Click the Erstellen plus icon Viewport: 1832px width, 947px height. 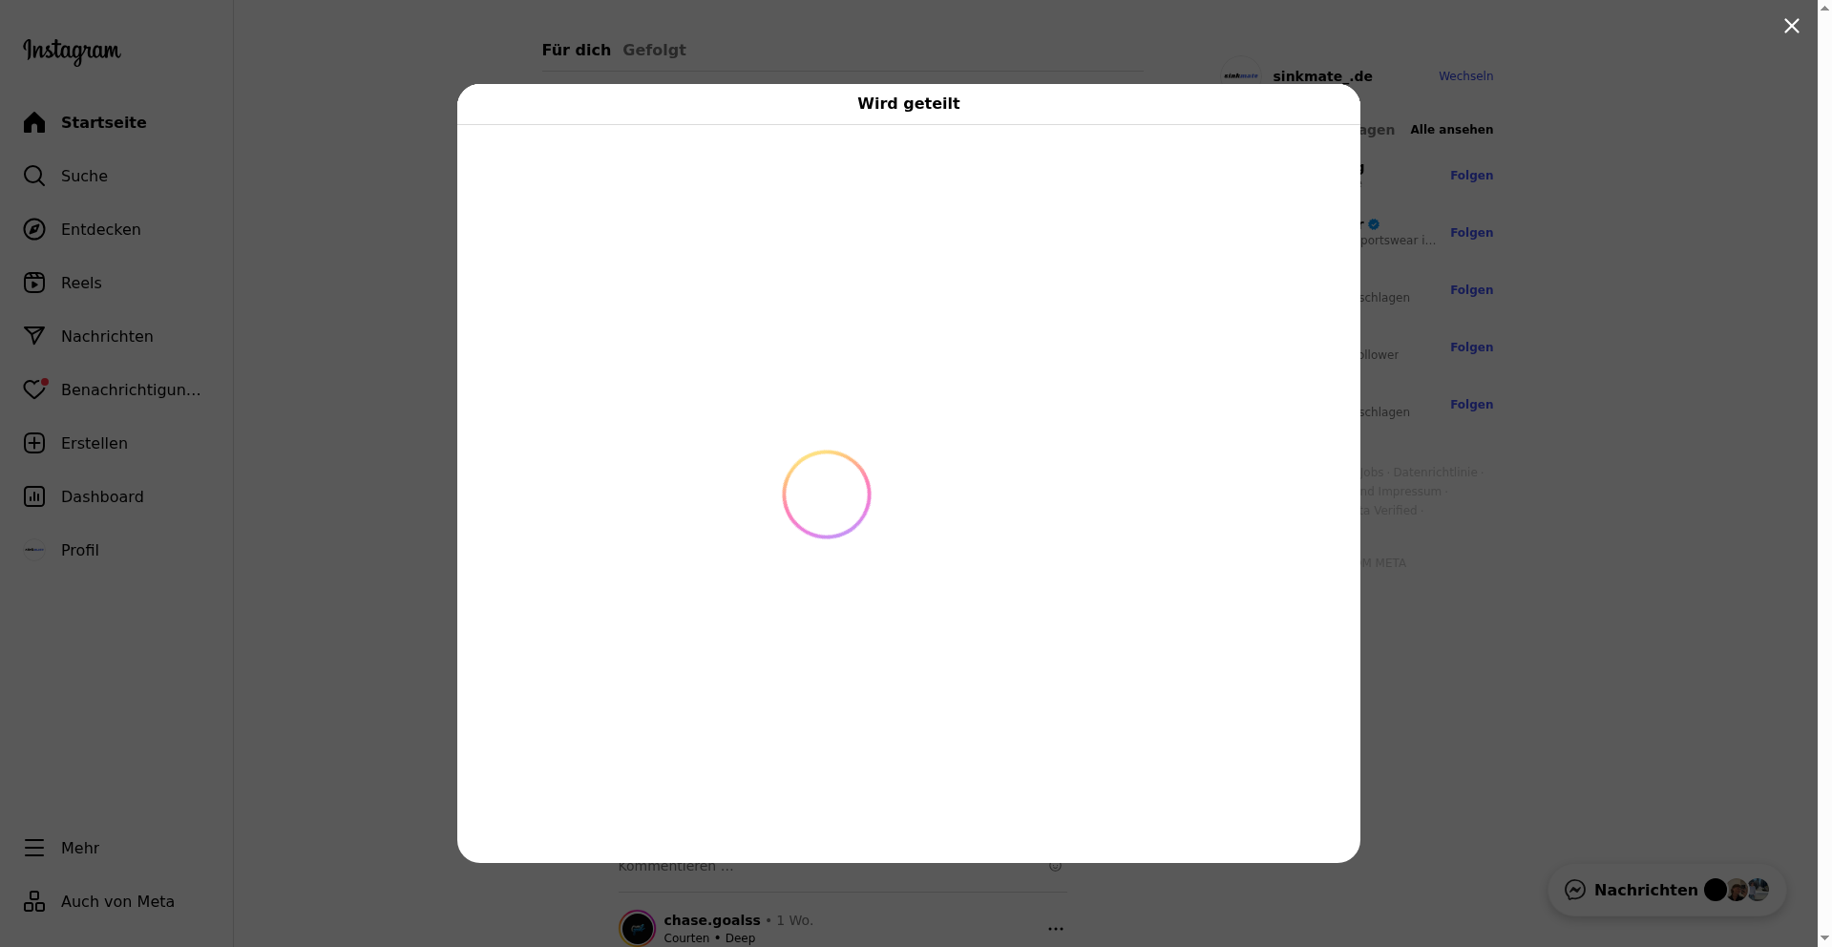pos(34,443)
